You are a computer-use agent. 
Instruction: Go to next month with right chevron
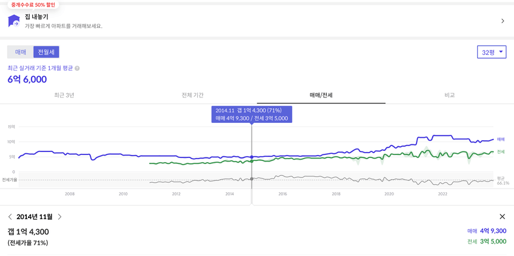(x=59, y=217)
